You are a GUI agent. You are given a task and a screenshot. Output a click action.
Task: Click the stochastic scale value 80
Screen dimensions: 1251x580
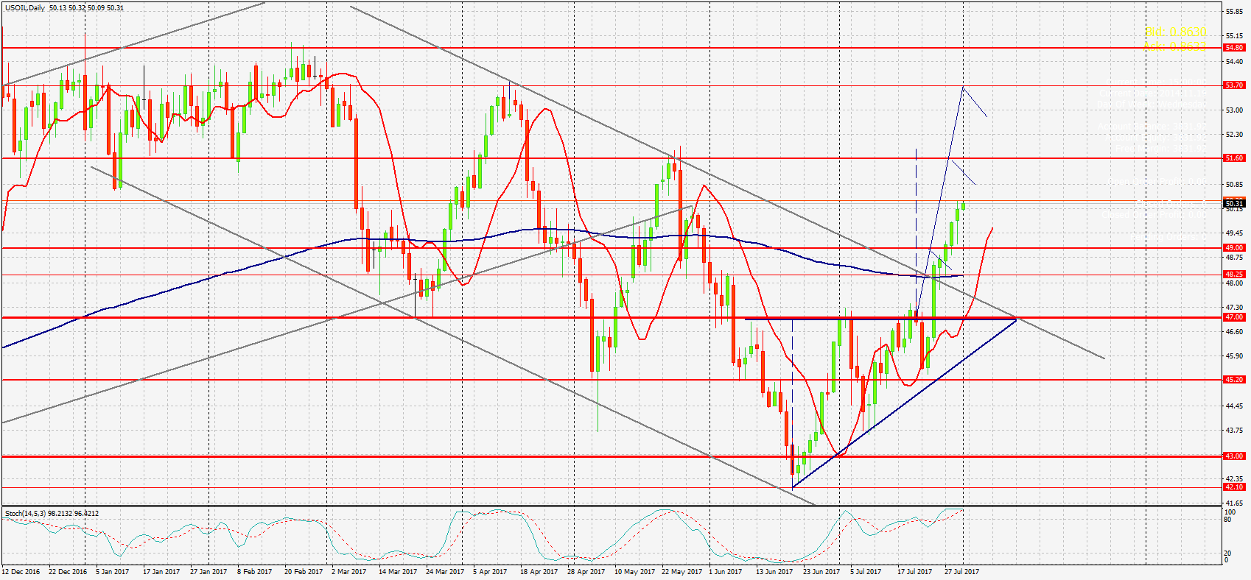click(x=1228, y=520)
